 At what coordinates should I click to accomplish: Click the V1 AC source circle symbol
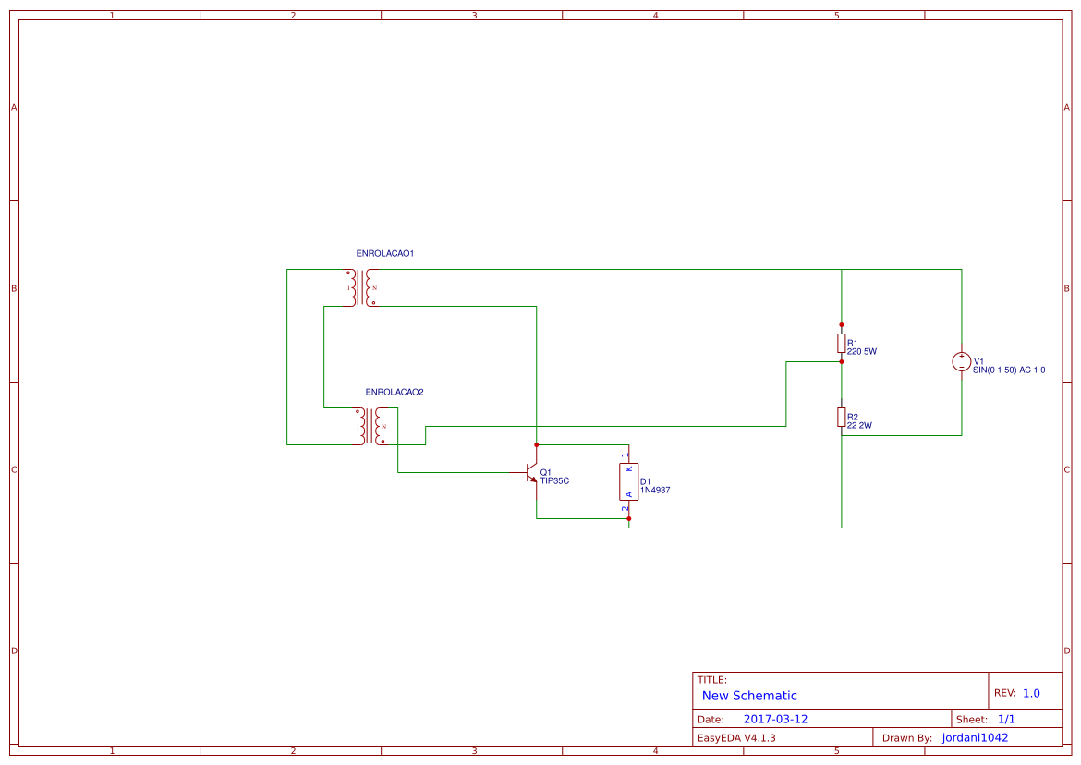[x=962, y=362]
